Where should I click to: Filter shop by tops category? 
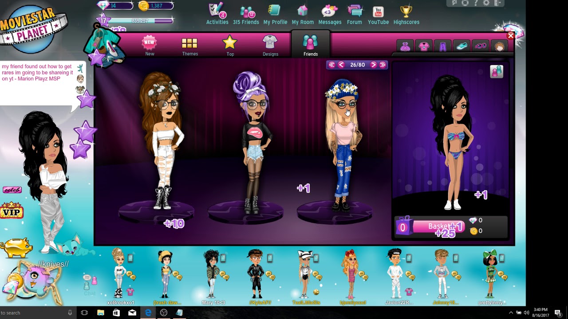[424, 46]
